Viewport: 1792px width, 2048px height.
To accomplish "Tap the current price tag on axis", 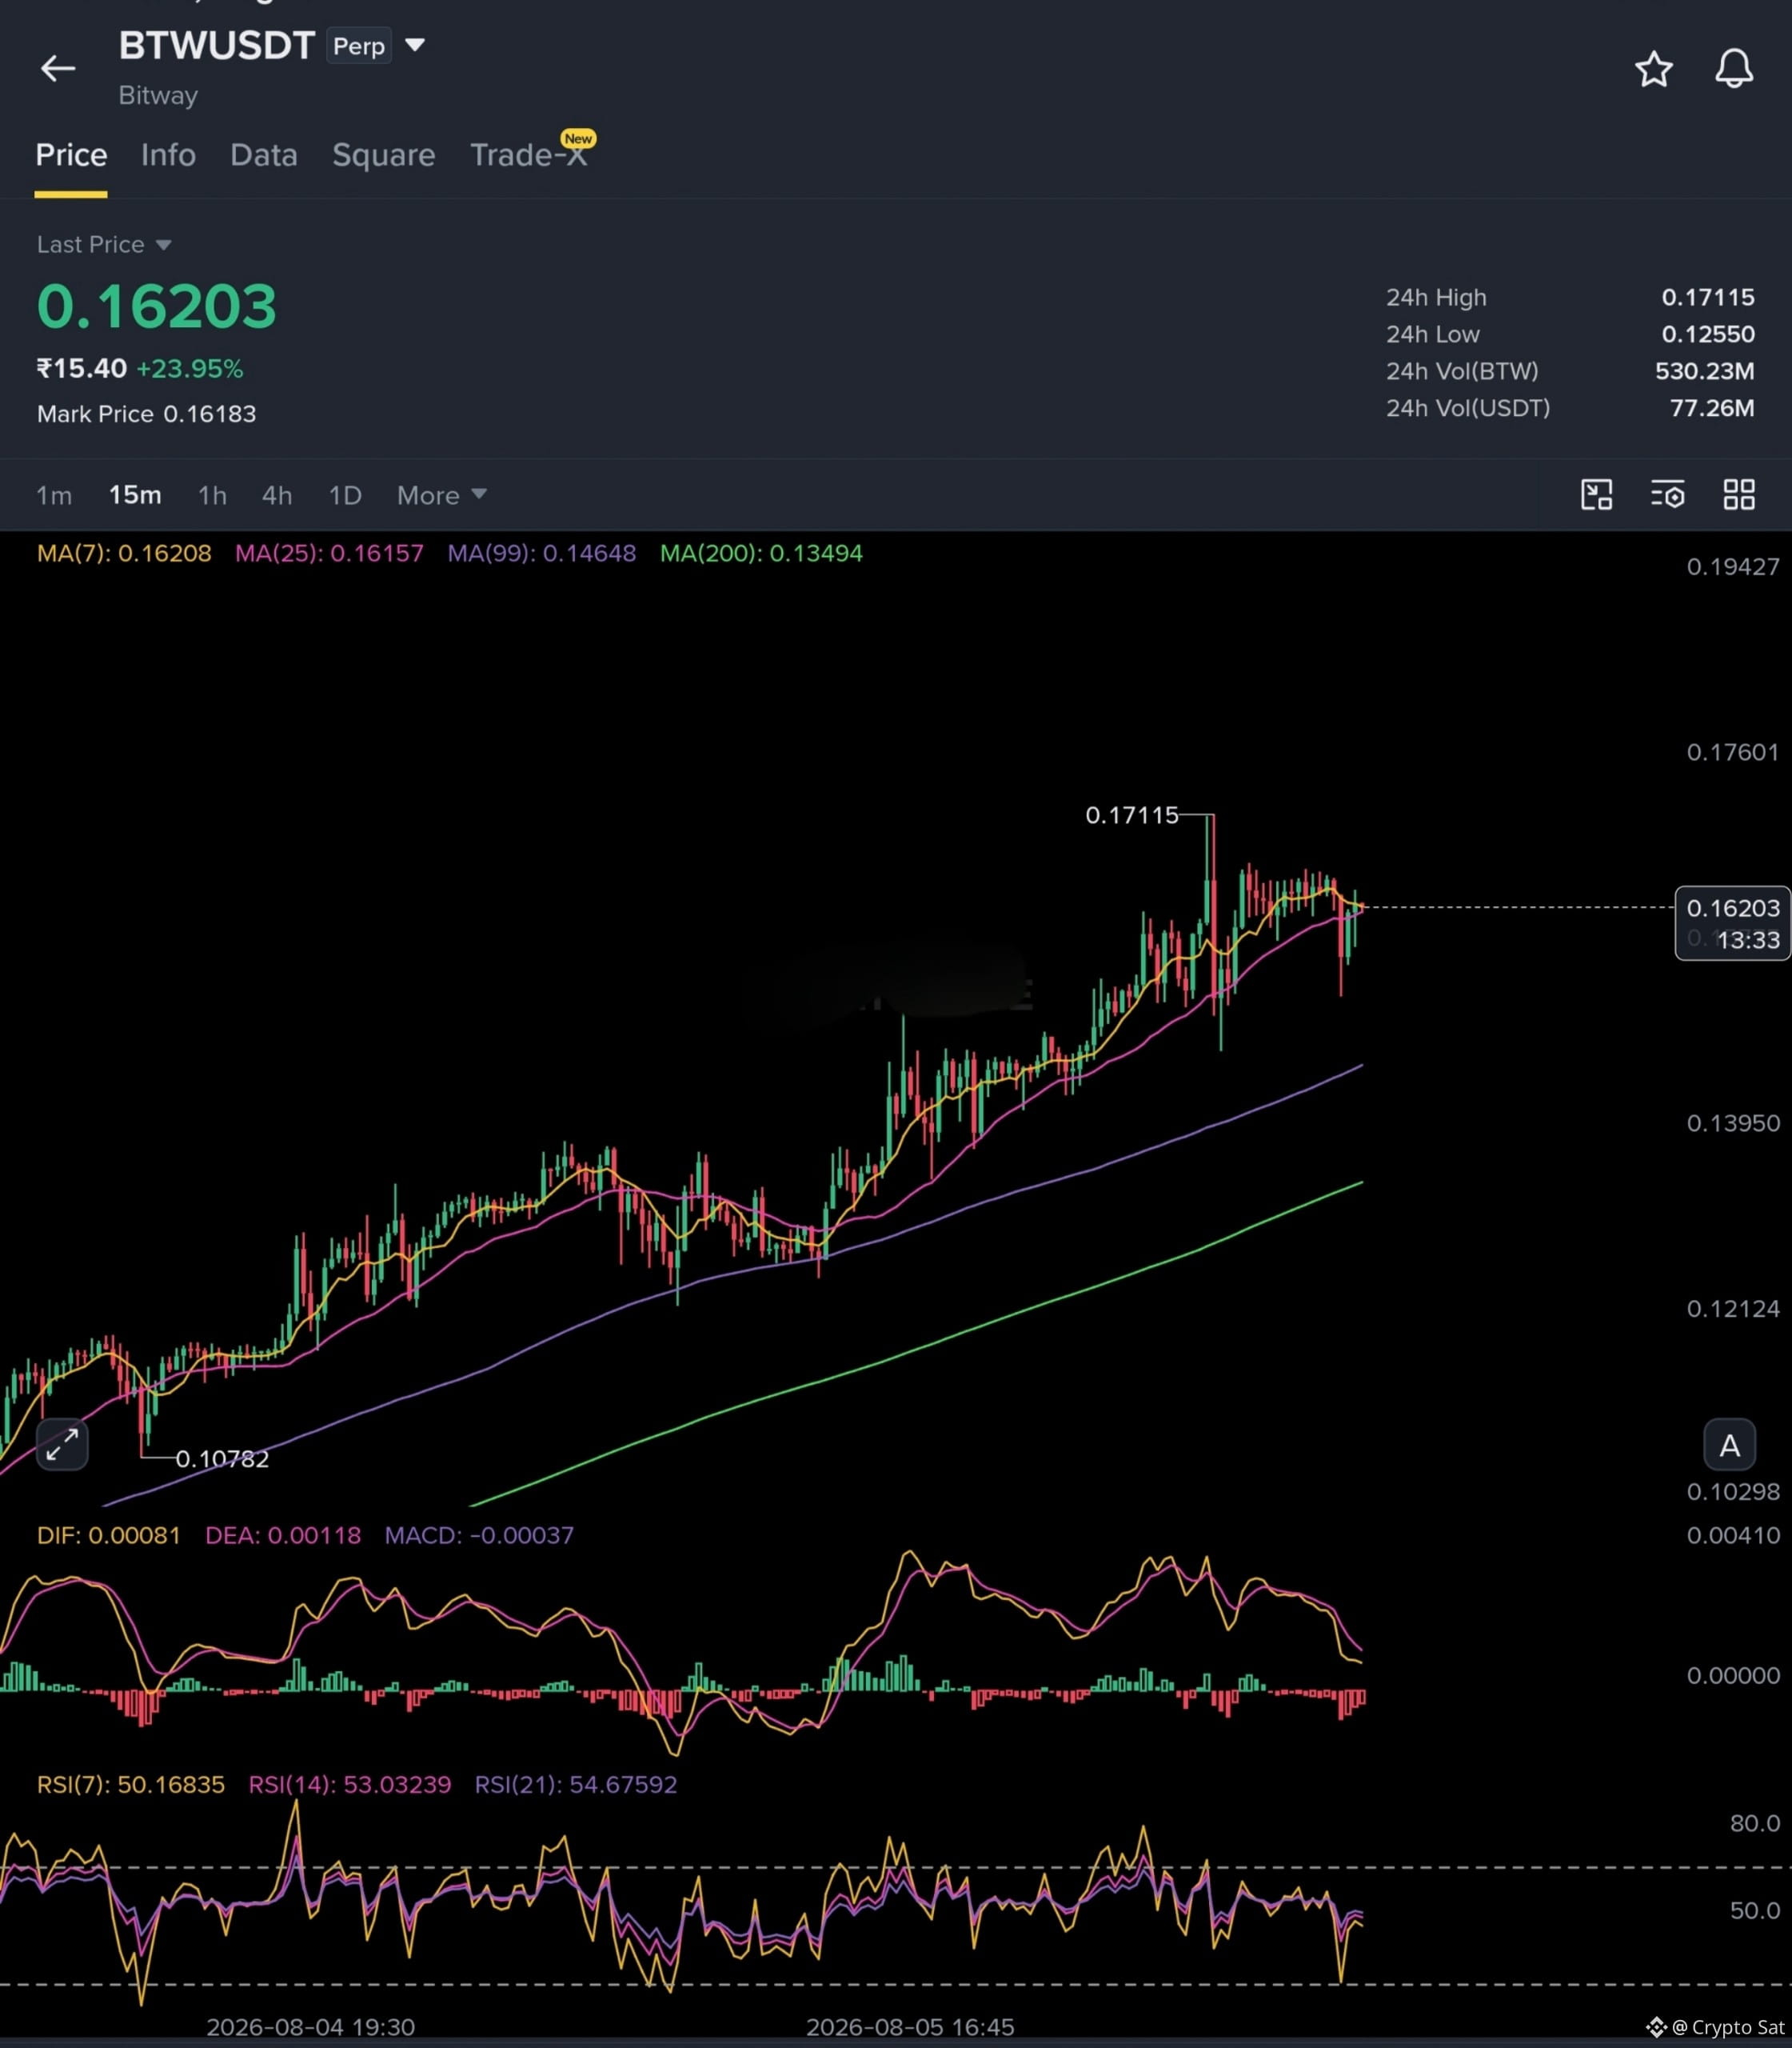I will [x=1733, y=923].
